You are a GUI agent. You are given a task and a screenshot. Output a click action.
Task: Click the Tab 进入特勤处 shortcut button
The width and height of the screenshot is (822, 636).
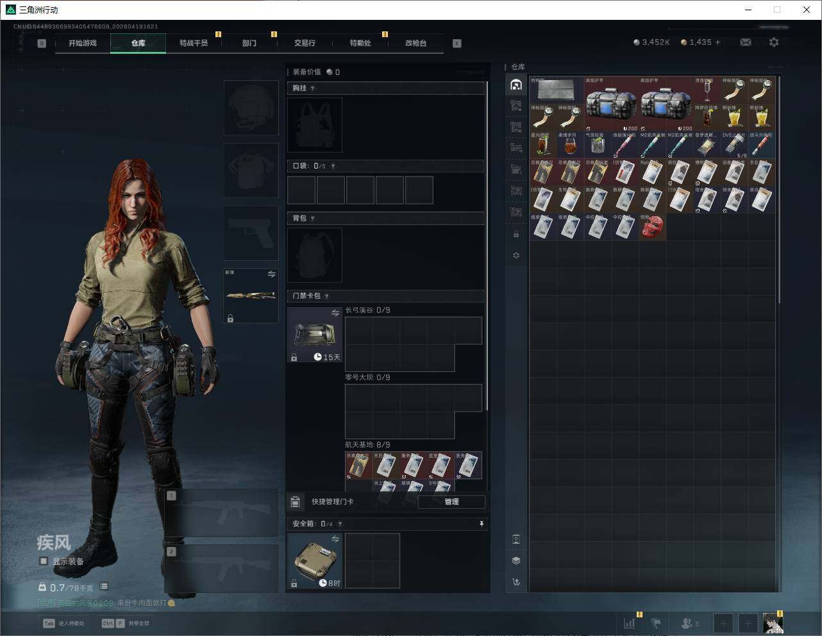tap(63, 623)
